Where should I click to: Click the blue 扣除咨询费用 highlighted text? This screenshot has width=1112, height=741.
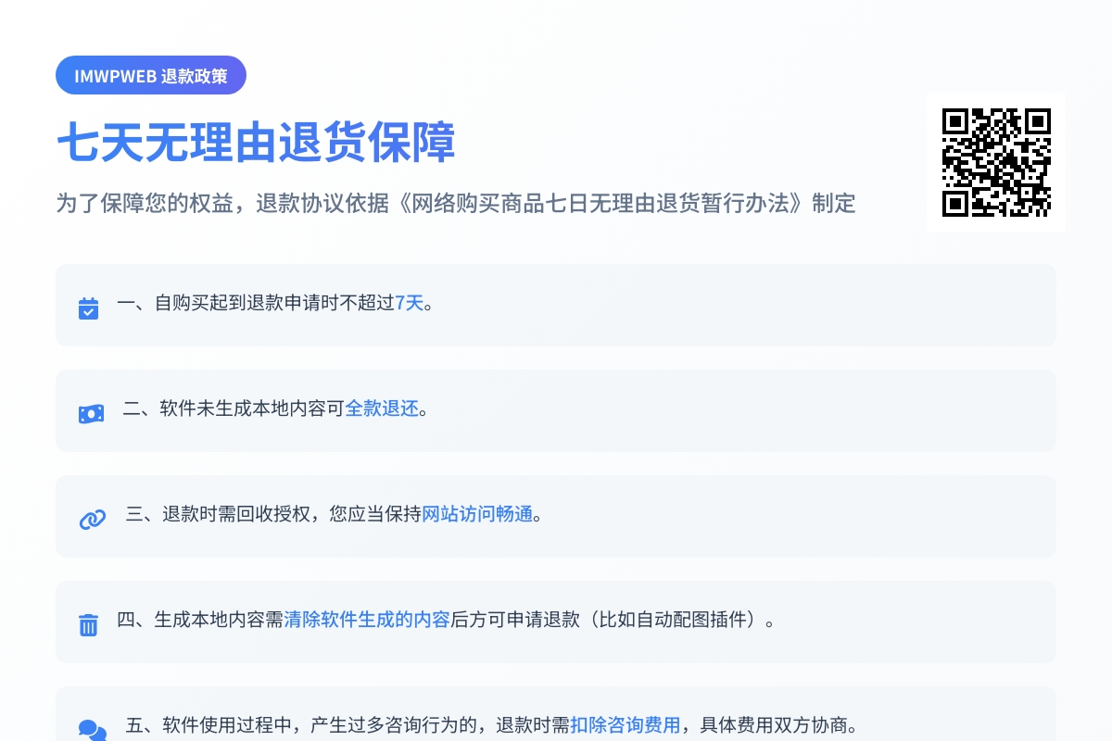(625, 725)
